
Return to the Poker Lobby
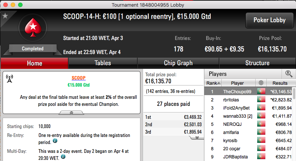coord(269,20)
